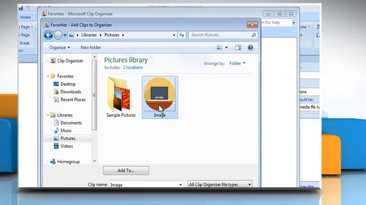
Task: Click the navigation pane scroll-down arrow
Action: [x=94, y=161]
